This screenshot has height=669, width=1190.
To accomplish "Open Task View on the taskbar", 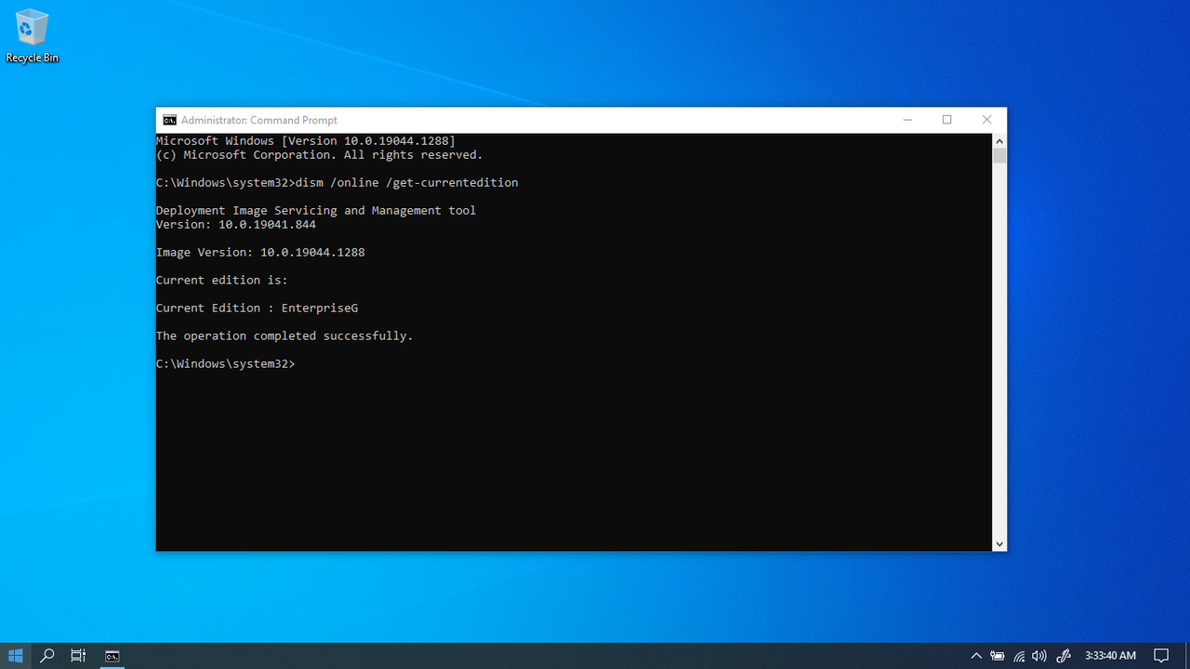I will (78, 656).
